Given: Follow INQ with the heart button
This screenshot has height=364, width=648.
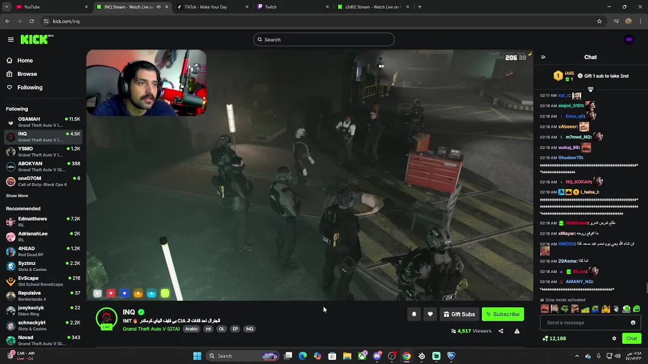Looking at the screenshot, I should (x=430, y=314).
